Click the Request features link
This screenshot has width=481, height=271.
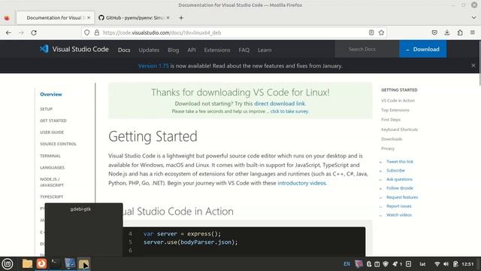[402, 197]
